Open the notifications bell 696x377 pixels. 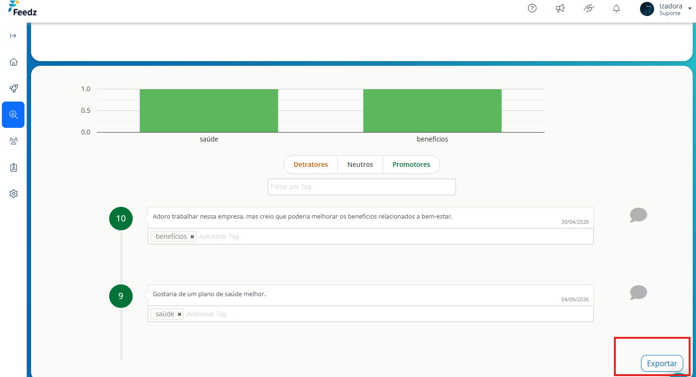(x=616, y=8)
